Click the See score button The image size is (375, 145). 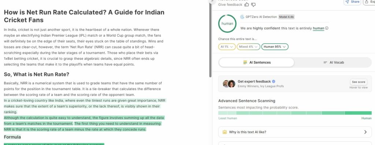(x=358, y=82)
